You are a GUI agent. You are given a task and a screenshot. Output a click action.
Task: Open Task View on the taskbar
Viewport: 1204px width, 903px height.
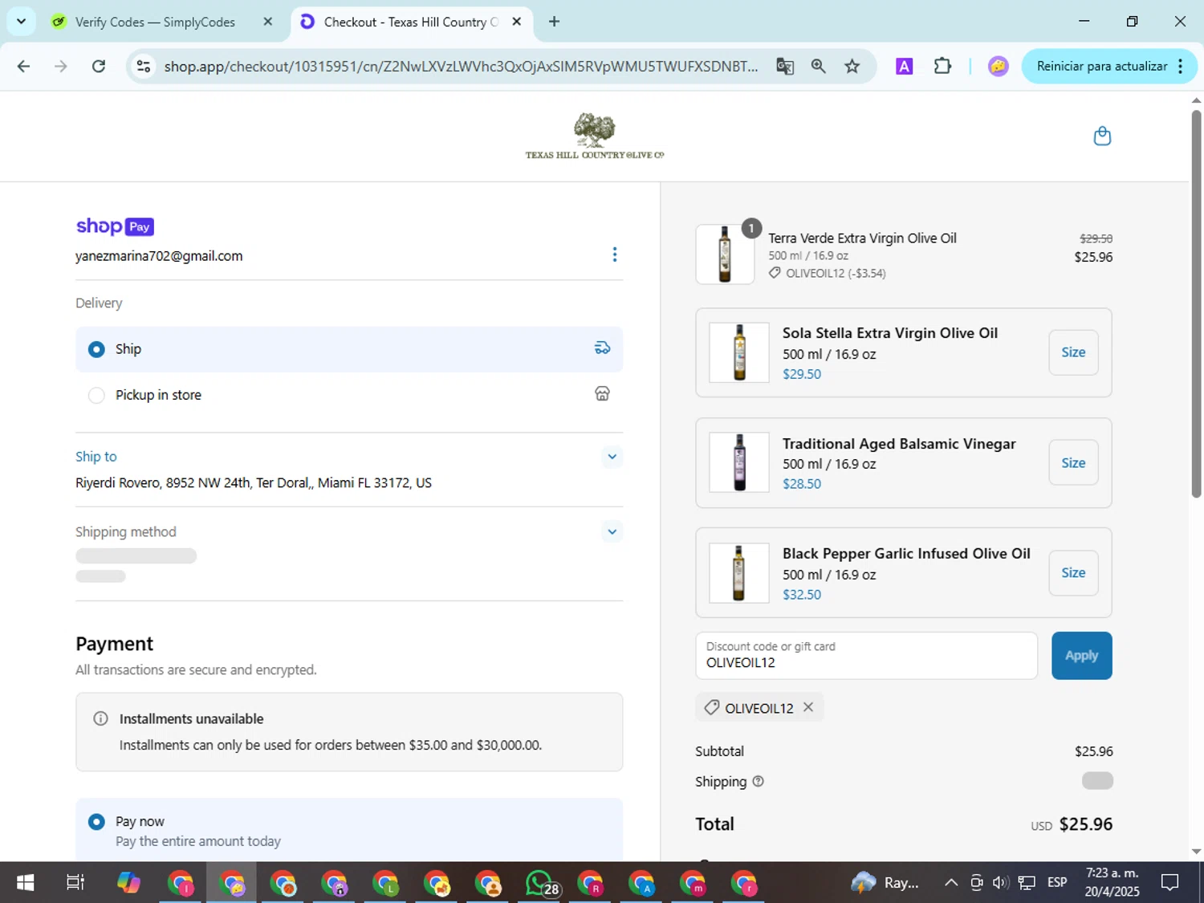pos(75,883)
